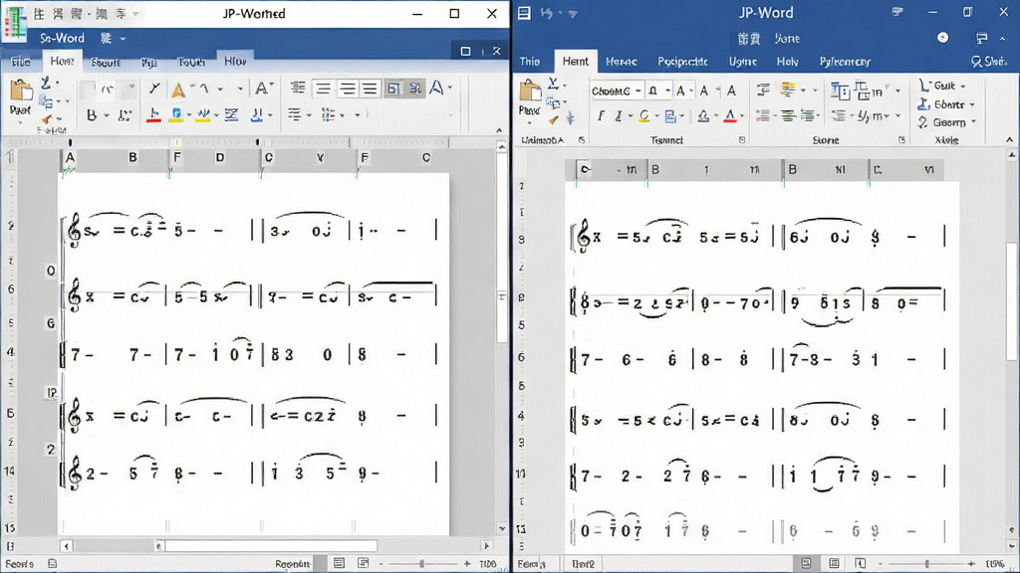Open the dialog launcher of the Tiannet group
This screenshot has width=1020, height=573.
pos(741,139)
